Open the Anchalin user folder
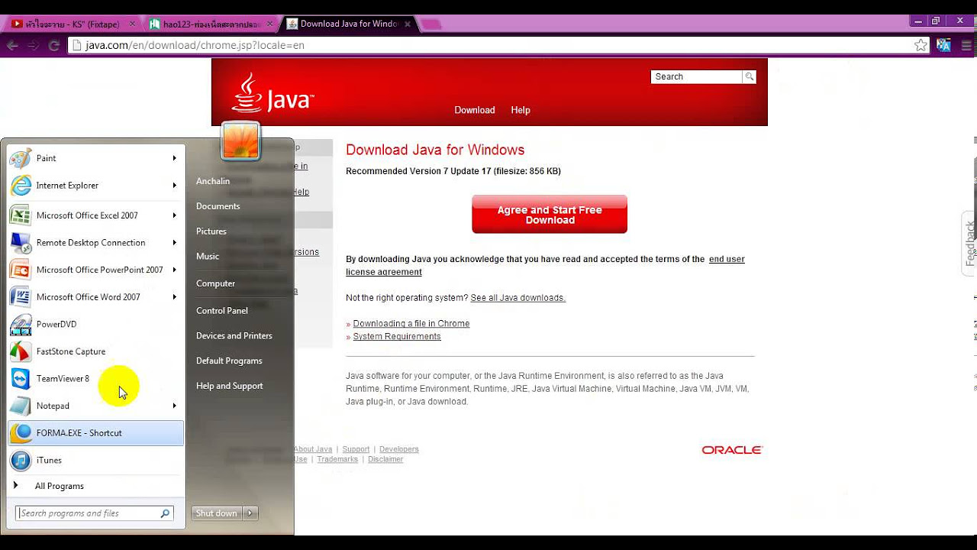The width and height of the screenshot is (977, 550). tap(213, 181)
